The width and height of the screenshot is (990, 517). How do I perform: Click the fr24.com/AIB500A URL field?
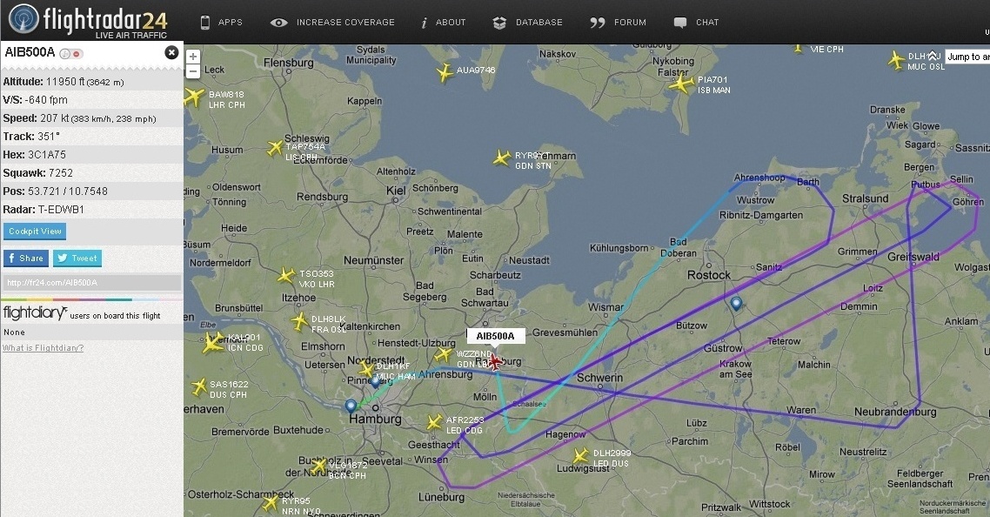[x=92, y=283]
